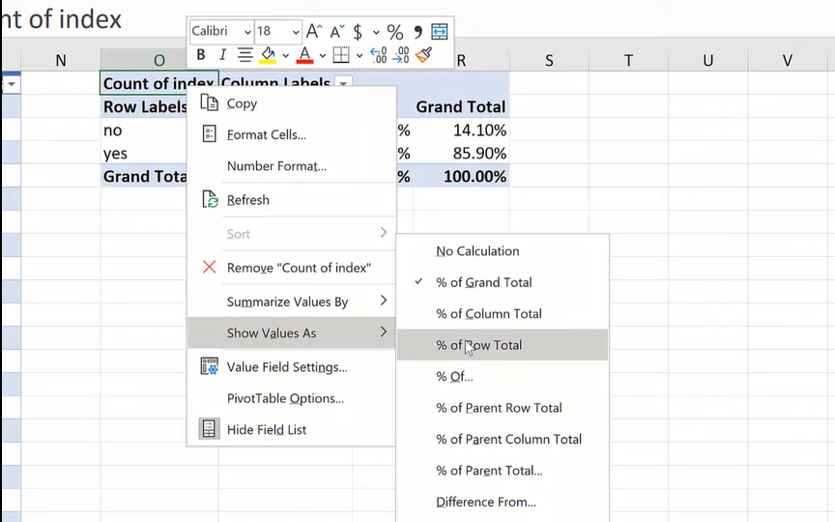This screenshot has width=835, height=522.
Task: Select column V header
Action: click(x=787, y=60)
